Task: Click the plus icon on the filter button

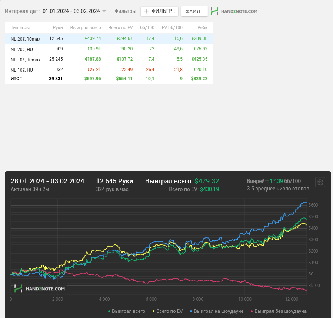Action: pyautogui.click(x=146, y=11)
